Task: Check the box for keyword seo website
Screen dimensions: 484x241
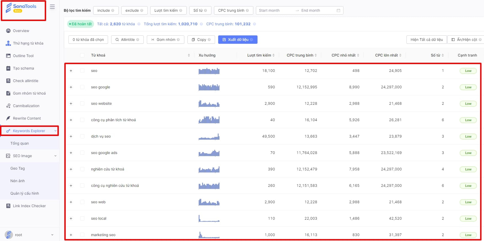Action: coord(82,103)
